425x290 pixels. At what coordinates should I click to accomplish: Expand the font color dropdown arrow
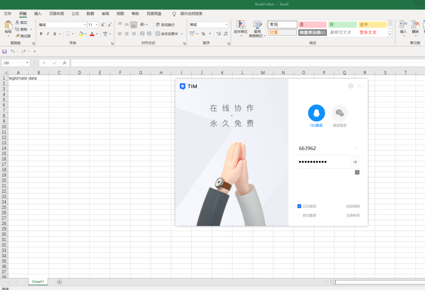(x=97, y=34)
